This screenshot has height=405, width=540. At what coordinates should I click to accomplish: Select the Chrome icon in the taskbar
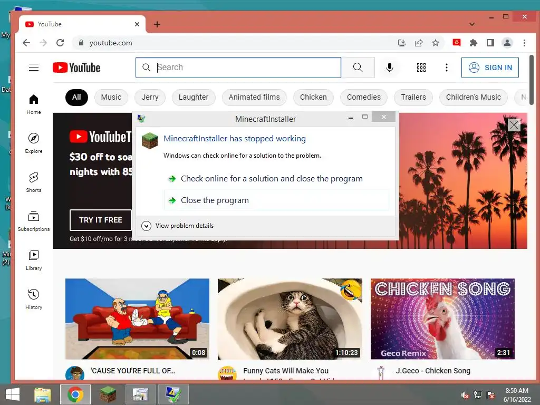(75, 394)
